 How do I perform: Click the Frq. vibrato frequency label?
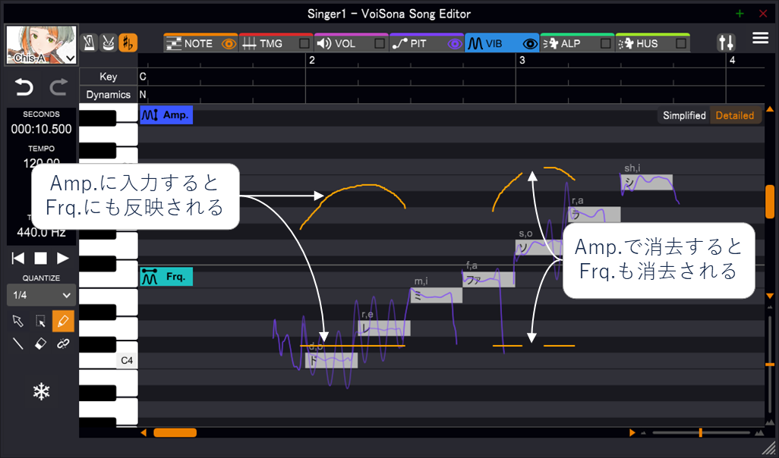point(166,276)
